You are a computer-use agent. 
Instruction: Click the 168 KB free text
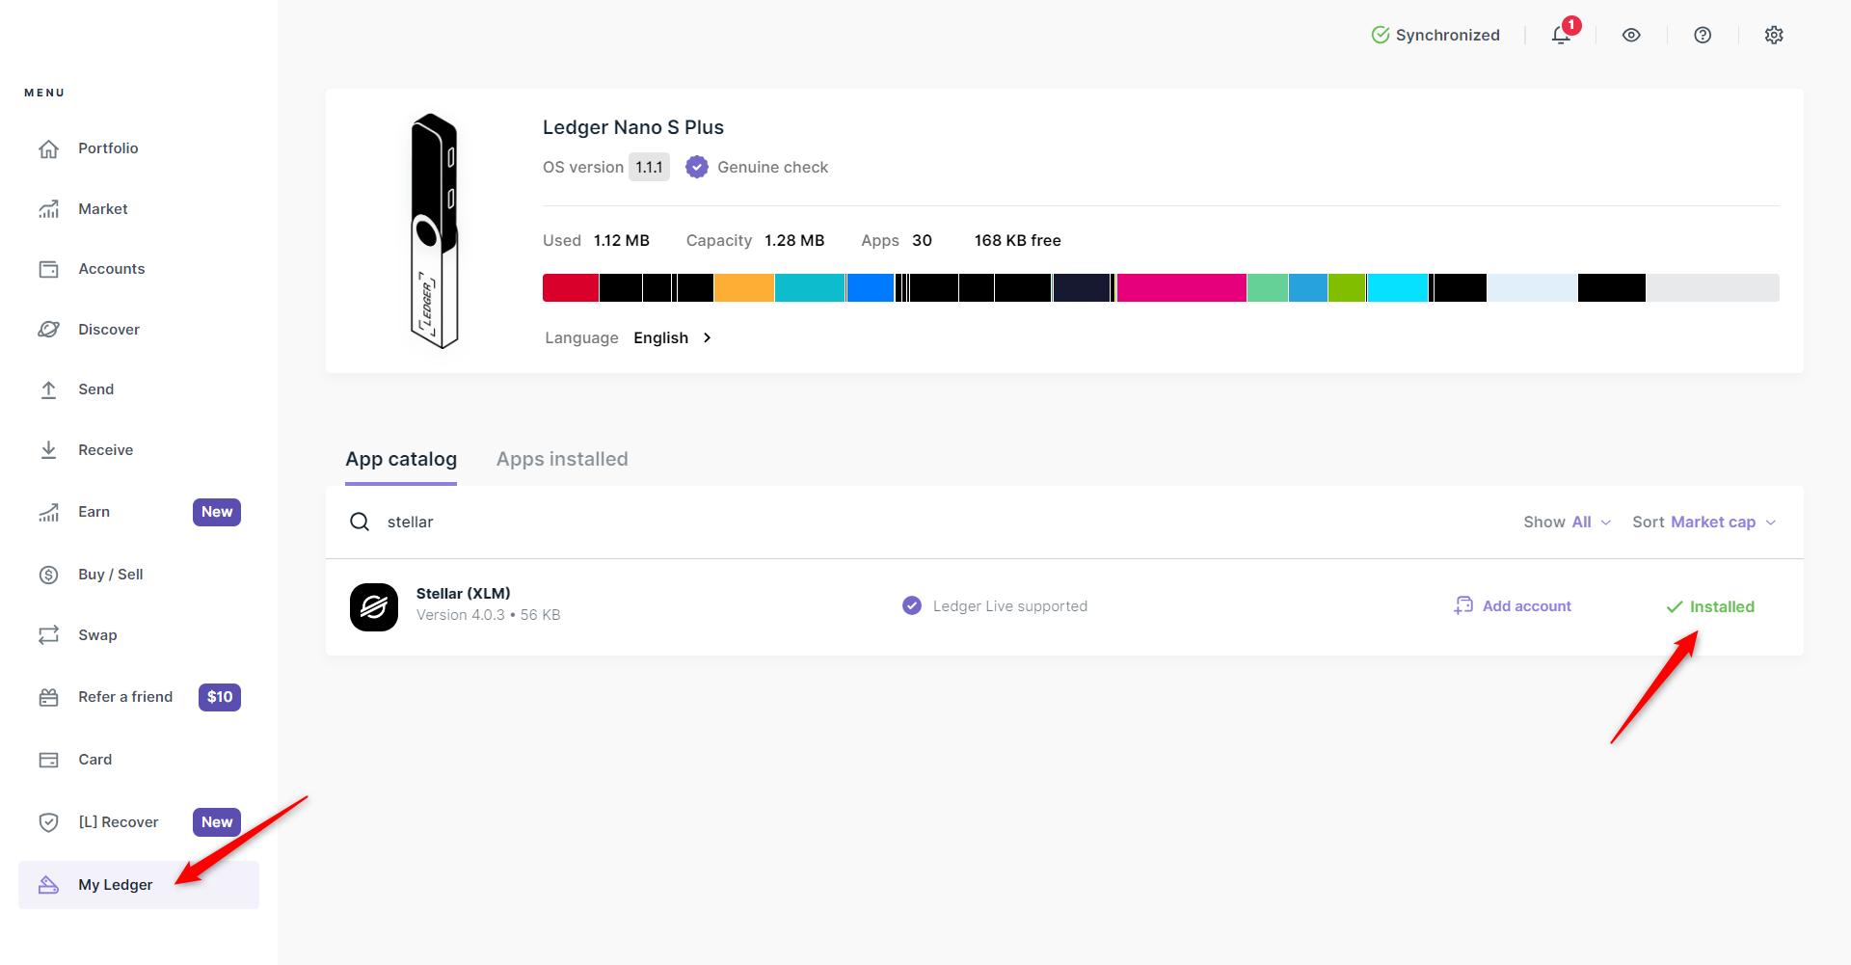[x=1017, y=240]
